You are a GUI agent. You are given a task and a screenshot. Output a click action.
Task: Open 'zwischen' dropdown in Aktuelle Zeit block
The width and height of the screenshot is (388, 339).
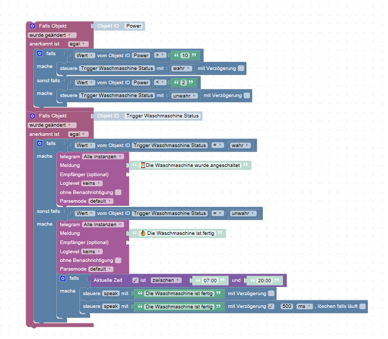(166, 280)
